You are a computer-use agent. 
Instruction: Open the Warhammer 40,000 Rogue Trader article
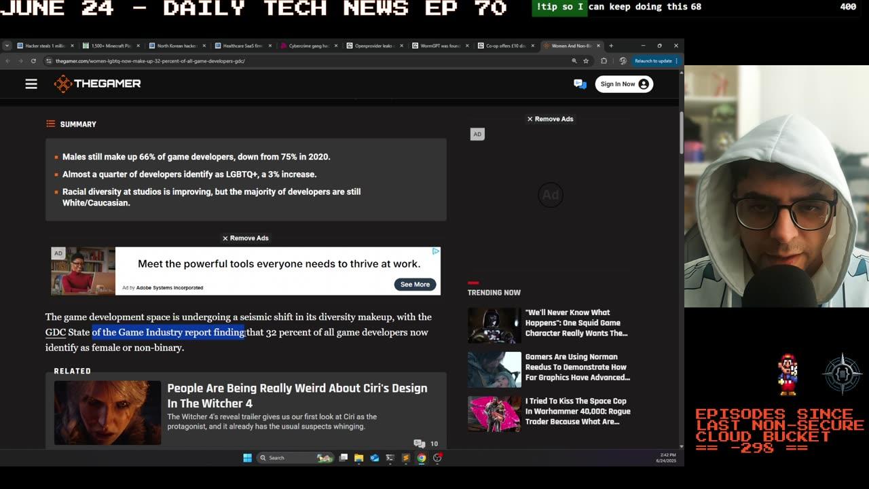[x=578, y=412]
